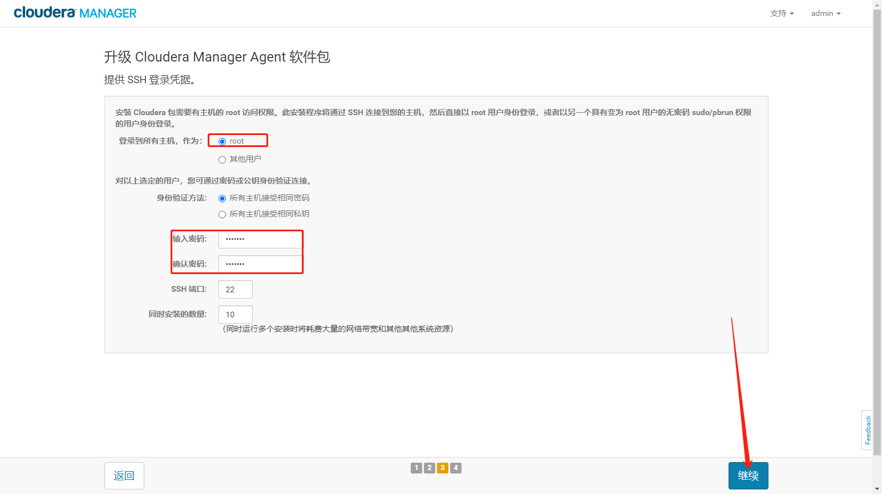The image size is (882, 494).
Task: Click the 继续 continue button
Action: [x=749, y=476]
